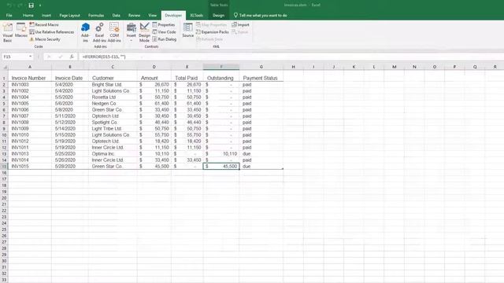The image size is (504, 283).
Task: Select row 13 header
Action: [4, 154]
